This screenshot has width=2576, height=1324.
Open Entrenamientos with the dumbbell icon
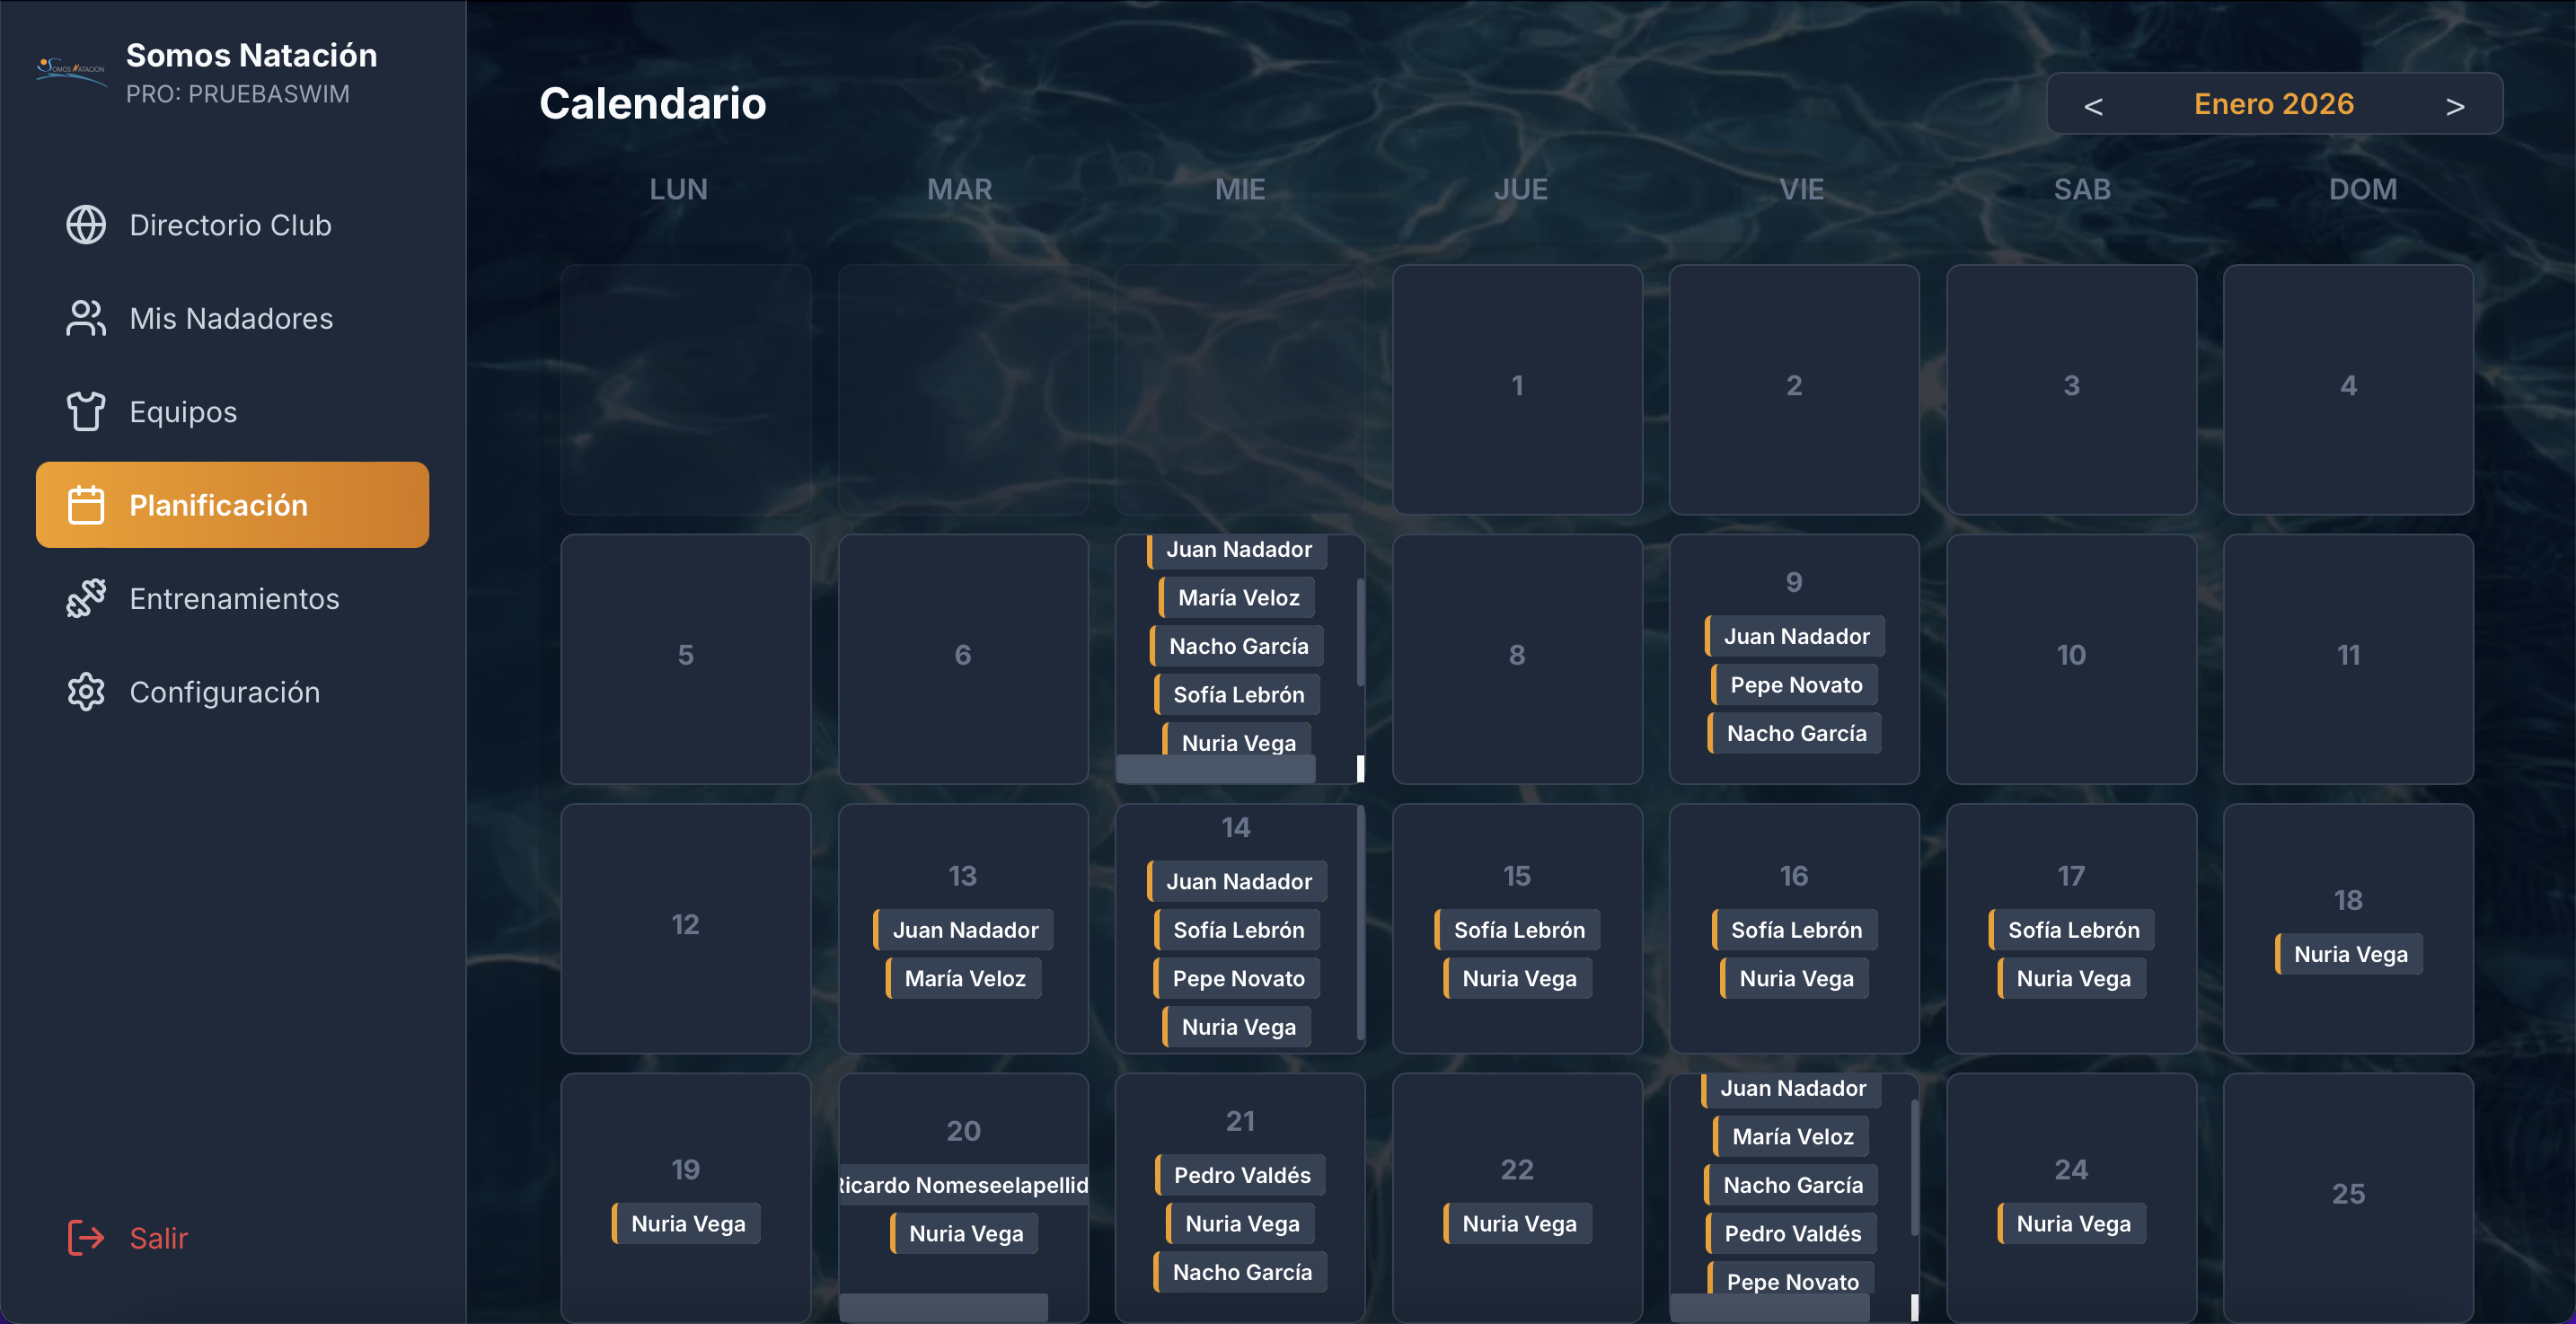pyautogui.click(x=85, y=598)
